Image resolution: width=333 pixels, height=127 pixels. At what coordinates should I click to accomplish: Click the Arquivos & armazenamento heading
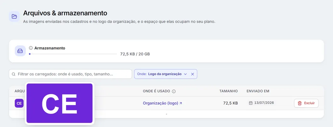[65, 13]
